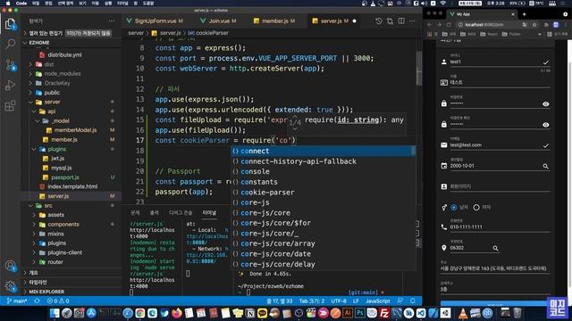Expand the MDI EXPLORER section

[x=71, y=292]
